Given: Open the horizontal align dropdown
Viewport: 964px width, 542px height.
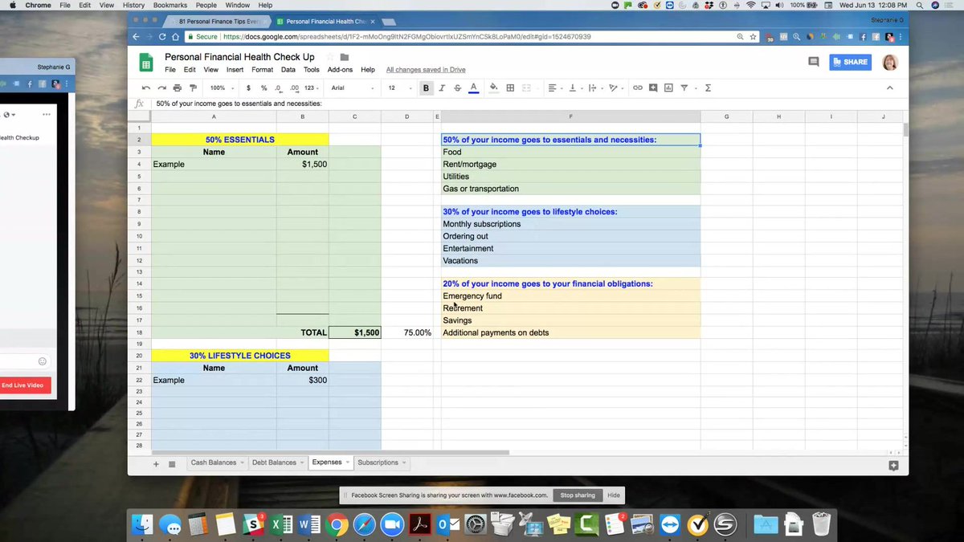Looking at the screenshot, I should (554, 88).
